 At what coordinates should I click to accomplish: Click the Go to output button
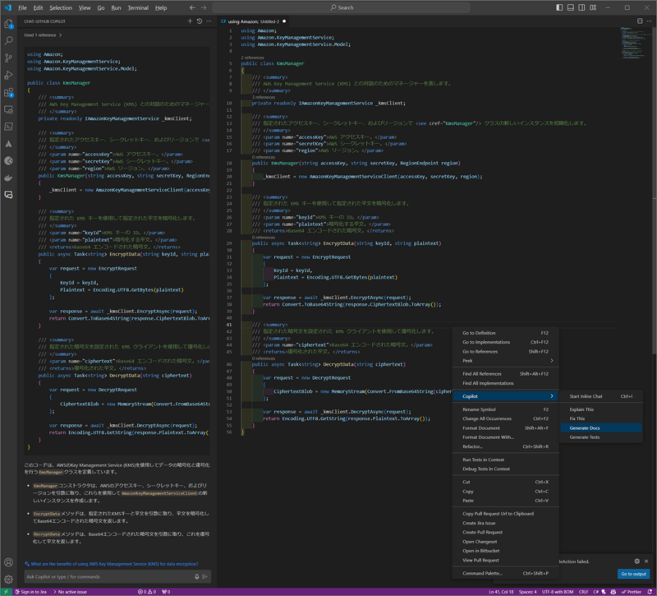tap(633, 574)
